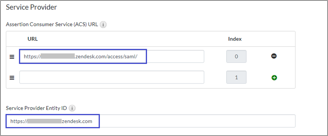The width and height of the screenshot is (328, 136).
Task: Grab the drag handle of the zendesk URL row
Action: (x=12, y=57)
